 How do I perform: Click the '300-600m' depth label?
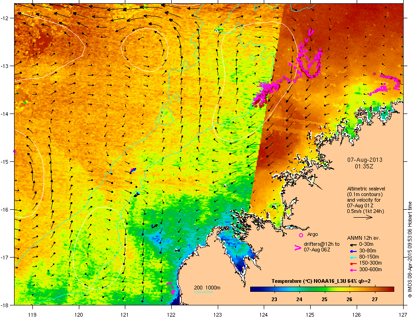[370, 270]
